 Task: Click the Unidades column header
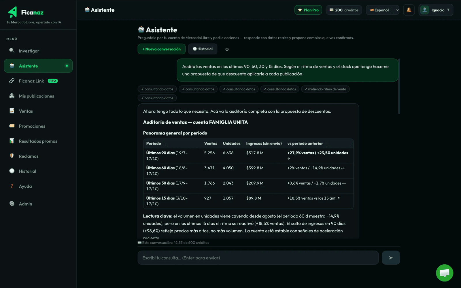click(232, 143)
